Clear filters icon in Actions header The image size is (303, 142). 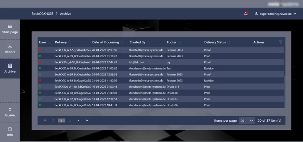click(280, 42)
